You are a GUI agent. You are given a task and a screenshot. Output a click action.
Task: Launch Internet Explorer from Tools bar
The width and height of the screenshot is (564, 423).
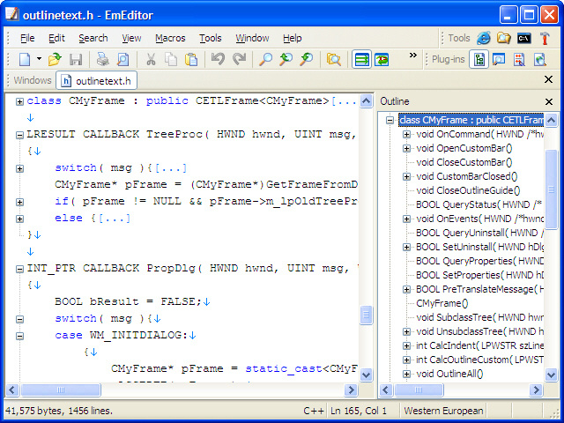click(484, 38)
